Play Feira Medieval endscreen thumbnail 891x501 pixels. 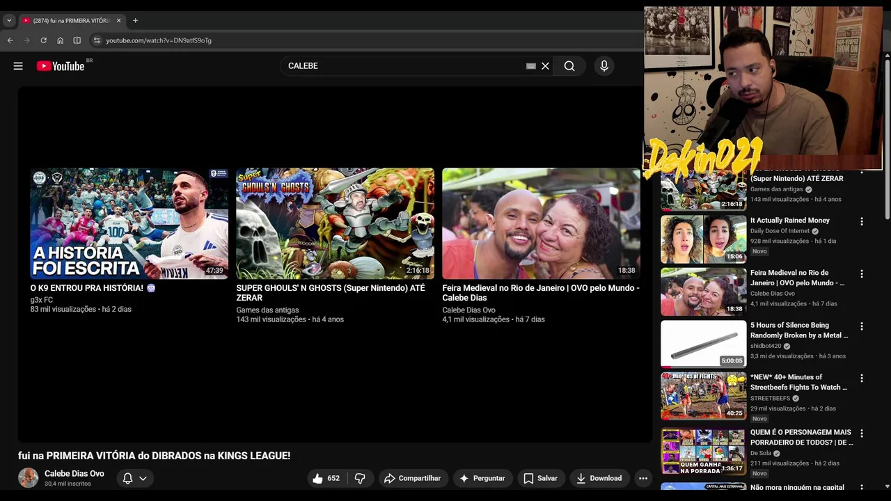[x=541, y=223]
